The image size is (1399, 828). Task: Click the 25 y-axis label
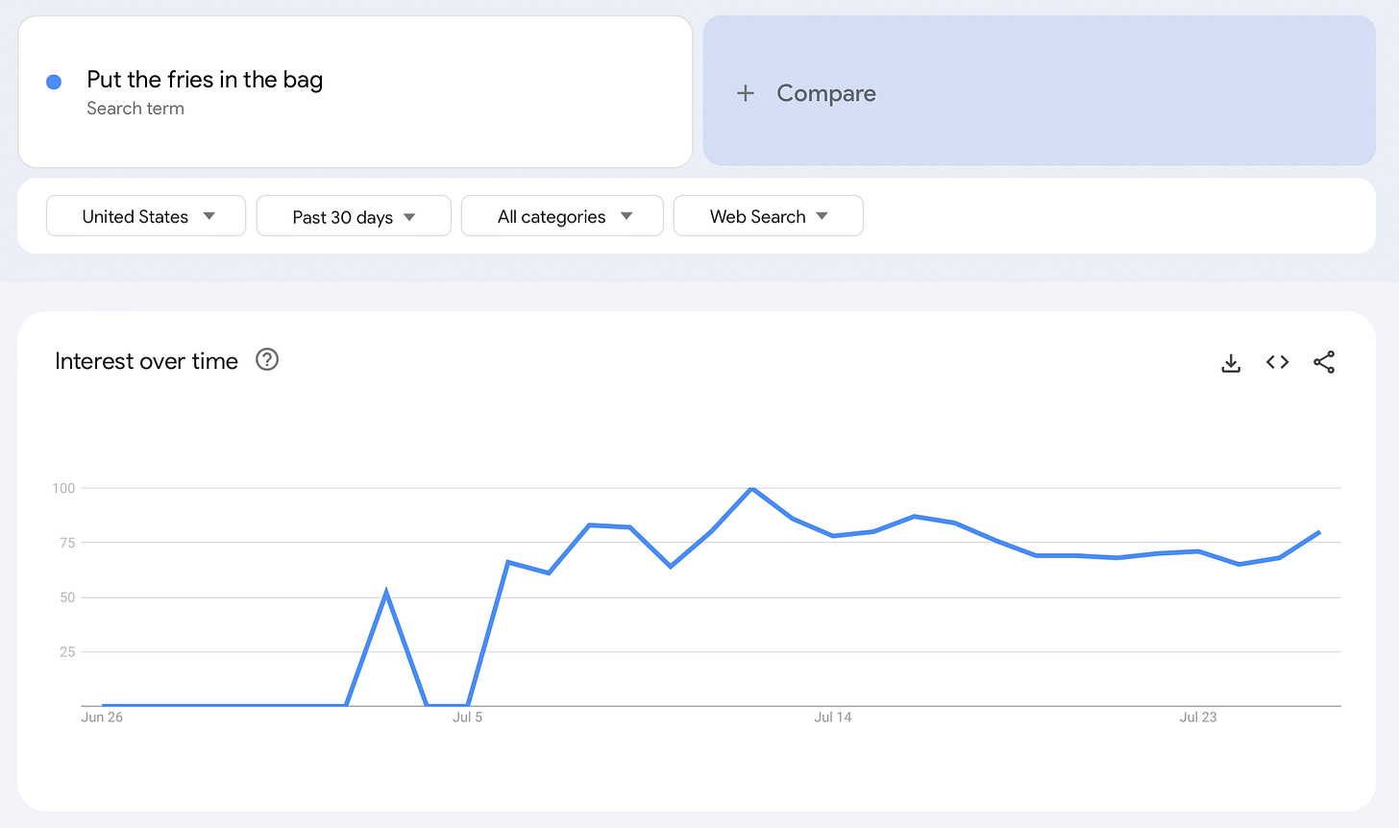[67, 652]
